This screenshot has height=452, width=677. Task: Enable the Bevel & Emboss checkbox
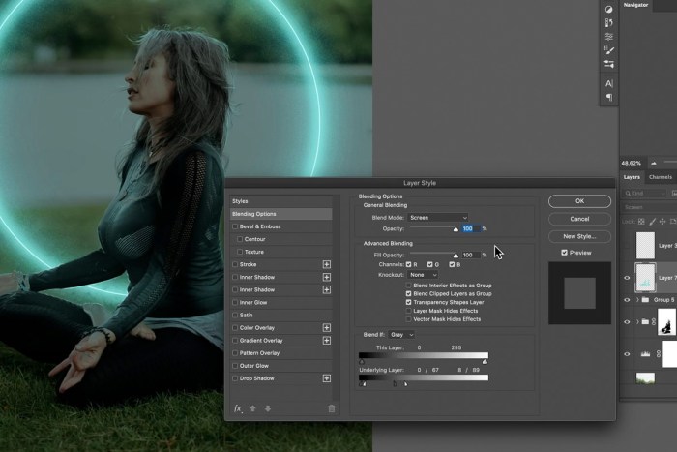point(235,226)
